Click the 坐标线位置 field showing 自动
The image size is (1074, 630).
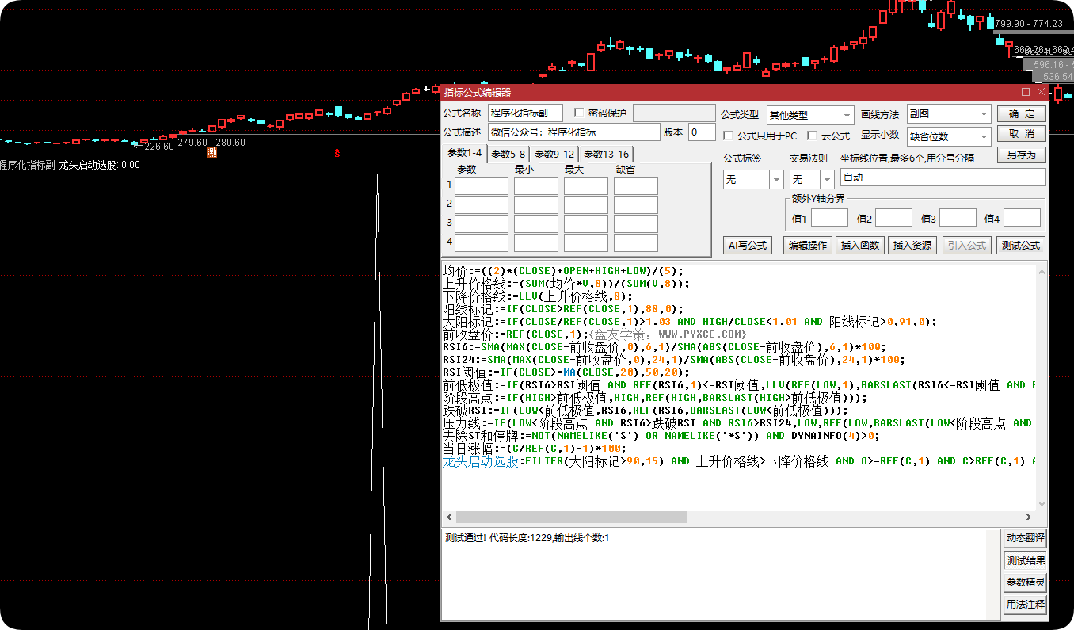coord(943,178)
